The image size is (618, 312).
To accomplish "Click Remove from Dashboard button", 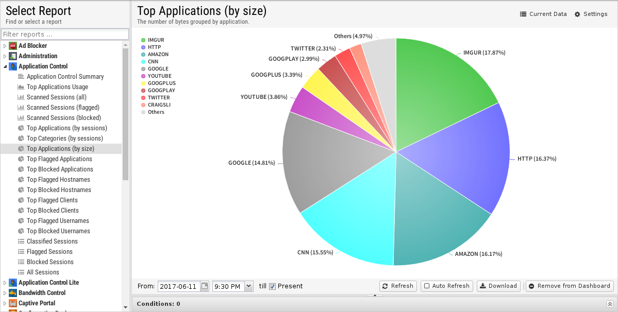I will click(570, 286).
